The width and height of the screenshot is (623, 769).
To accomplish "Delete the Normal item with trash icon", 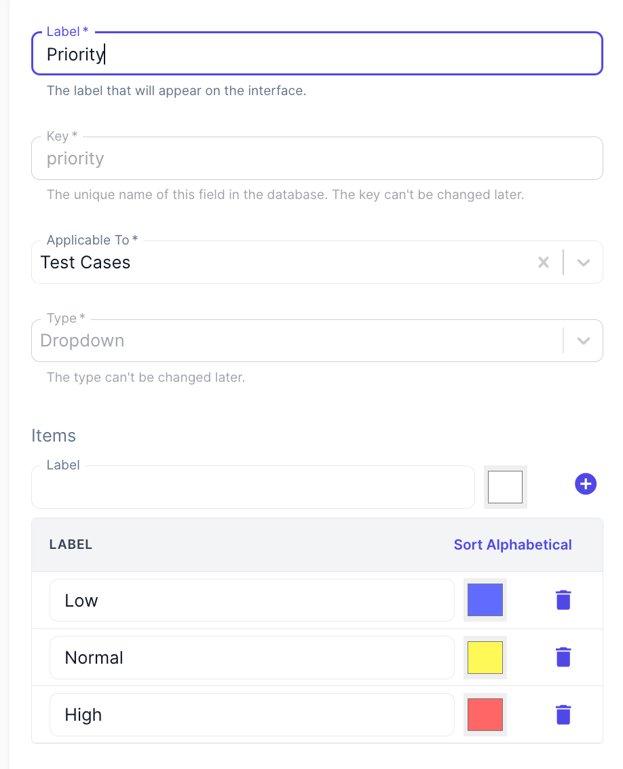I will tap(563, 657).
